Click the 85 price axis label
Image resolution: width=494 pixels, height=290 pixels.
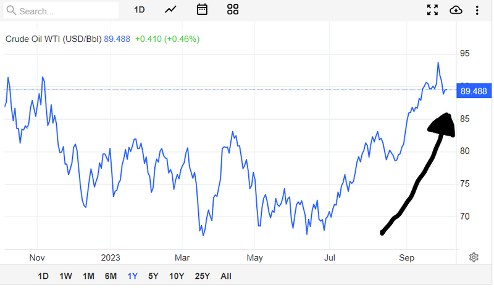pos(465,119)
